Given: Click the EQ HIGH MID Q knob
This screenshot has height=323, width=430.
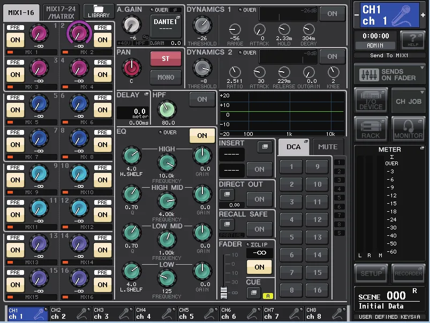Looking at the screenshot, I should click(x=132, y=194).
